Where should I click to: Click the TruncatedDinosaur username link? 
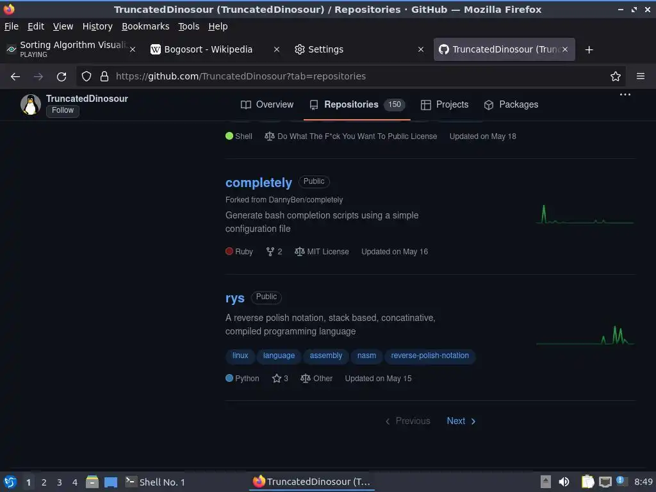point(87,99)
